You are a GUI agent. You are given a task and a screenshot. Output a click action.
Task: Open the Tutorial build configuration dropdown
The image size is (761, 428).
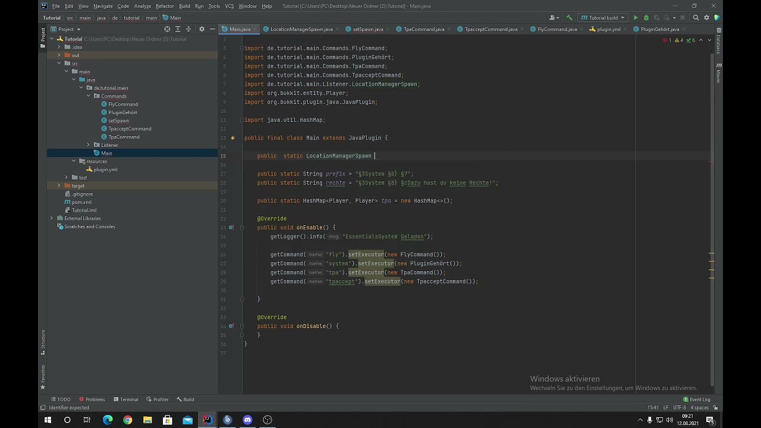[603, 18]
